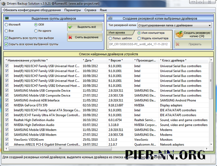Select the Модель компьютера radio option
Image resolution: width=217 pixels, height=166 pixels.
coord(139,38)
